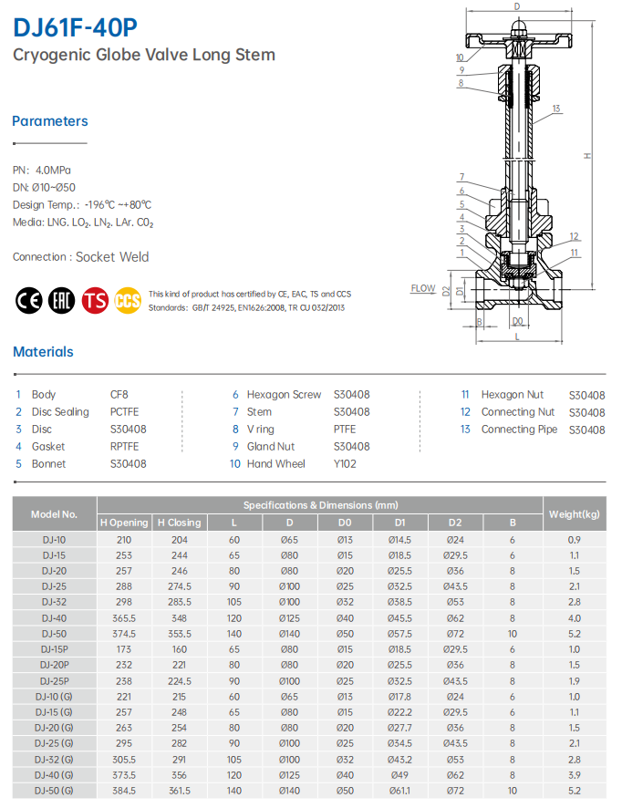Viewport: 622px width, 808px height.
Task: Click callout number 13 on the valve drawing
Action: coord(556,109)
